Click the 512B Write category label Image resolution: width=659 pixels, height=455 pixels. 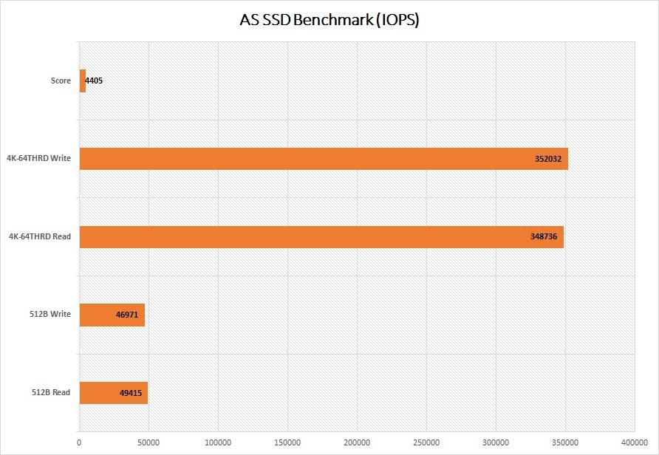click(50, 314)
